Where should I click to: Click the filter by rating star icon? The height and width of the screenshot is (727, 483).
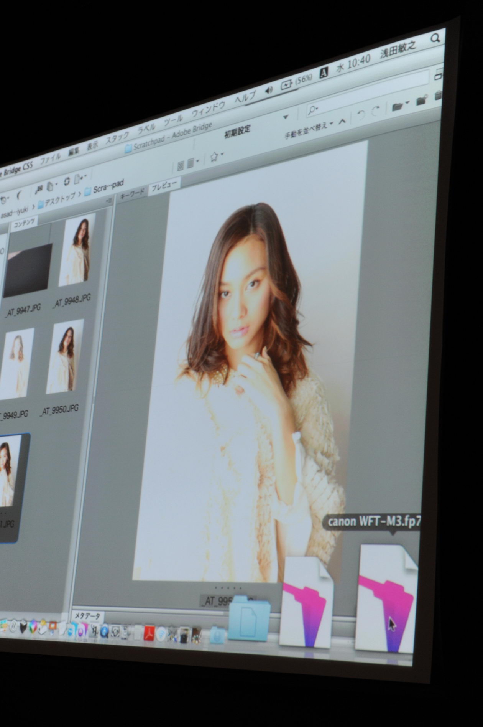coord(214,157)
